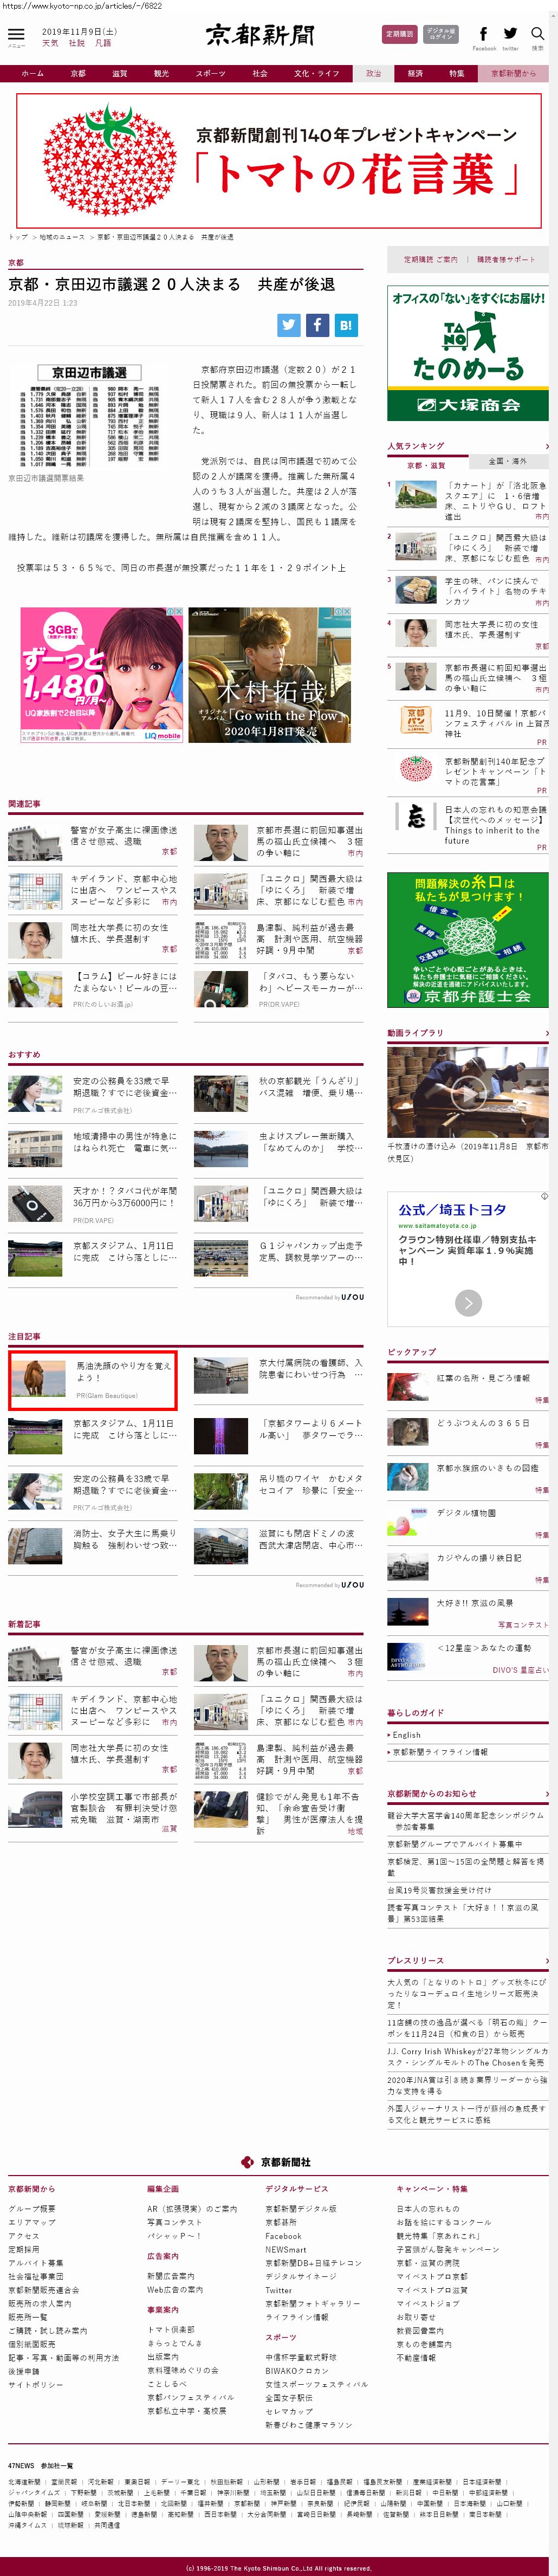Open the tomato campaign banner

pos(279,160)
